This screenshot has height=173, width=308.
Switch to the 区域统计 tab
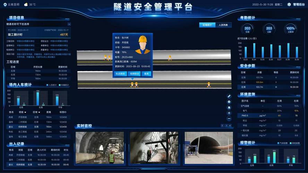click(207, 25)
